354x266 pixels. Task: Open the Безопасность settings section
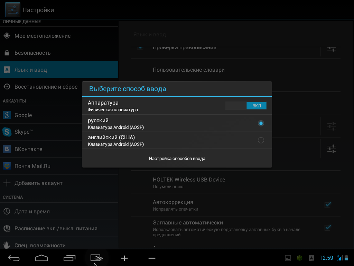pos(32,53)
